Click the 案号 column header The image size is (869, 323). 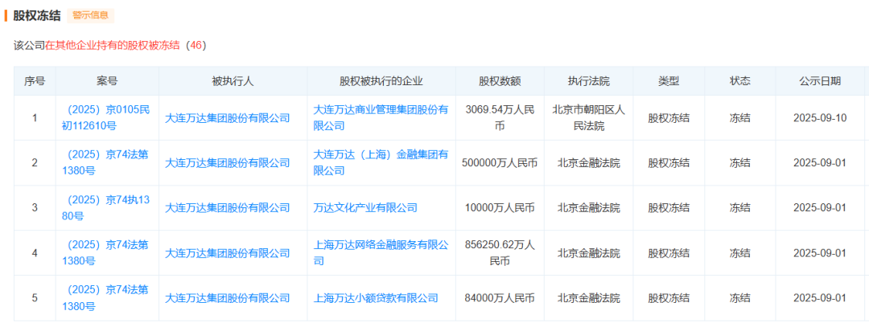click(x=106, y=80)
